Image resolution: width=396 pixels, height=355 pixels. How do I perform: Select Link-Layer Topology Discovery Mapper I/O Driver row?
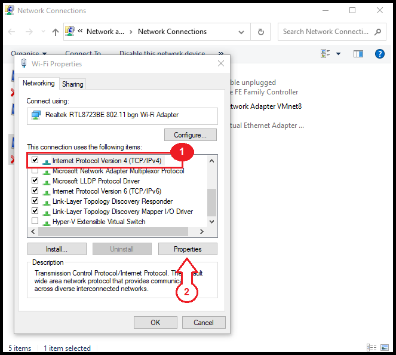pos(122,212)
